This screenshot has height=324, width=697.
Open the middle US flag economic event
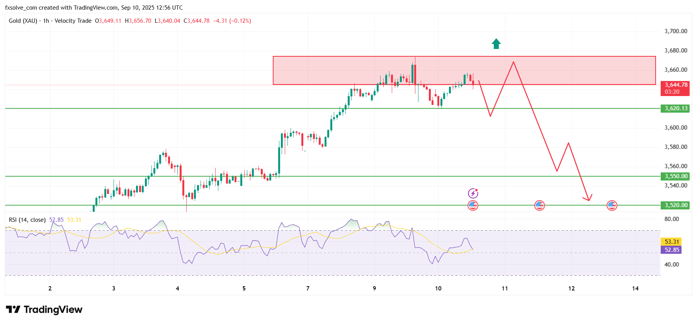(x=539, y=206)
